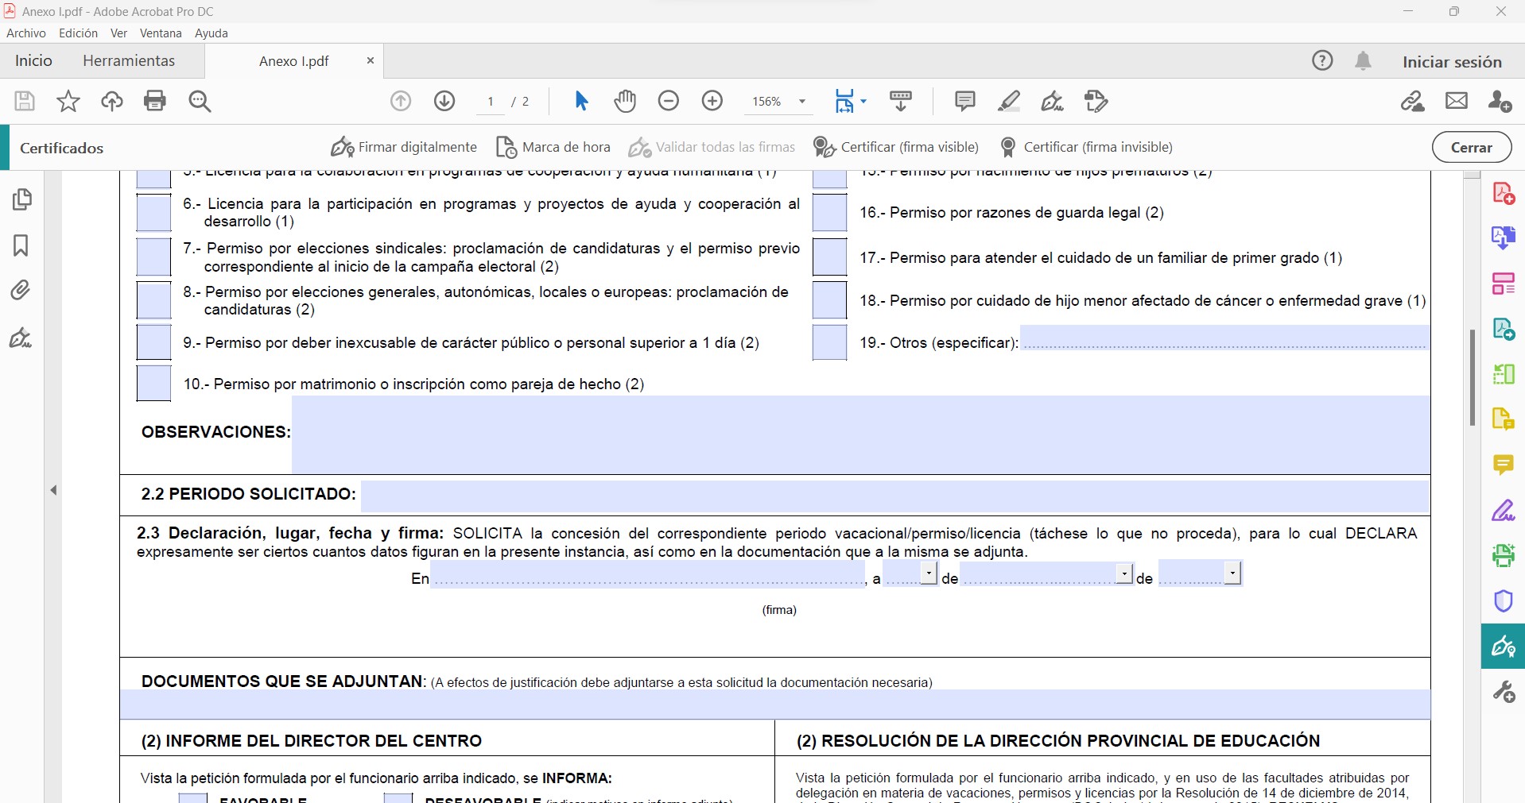Click the OBSERVACIONES text field
This screenshot has width=1525, height=803.
pos(860,434)
